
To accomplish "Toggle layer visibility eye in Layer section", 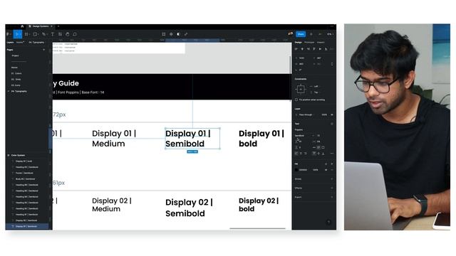I will pyautogui.click(x=332, y=115).
